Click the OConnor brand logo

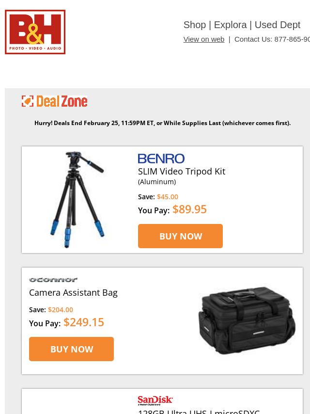pos(53,280)
